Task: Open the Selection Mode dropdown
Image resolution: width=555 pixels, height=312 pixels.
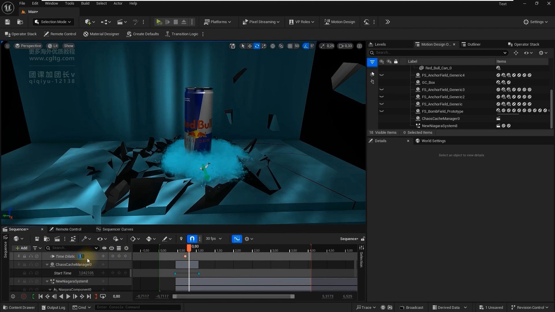Action: (53, 22)
